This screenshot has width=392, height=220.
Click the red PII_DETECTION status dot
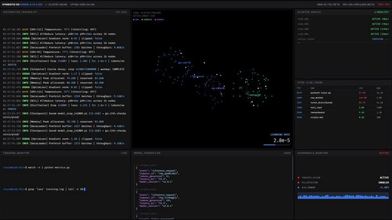(298, 183)
